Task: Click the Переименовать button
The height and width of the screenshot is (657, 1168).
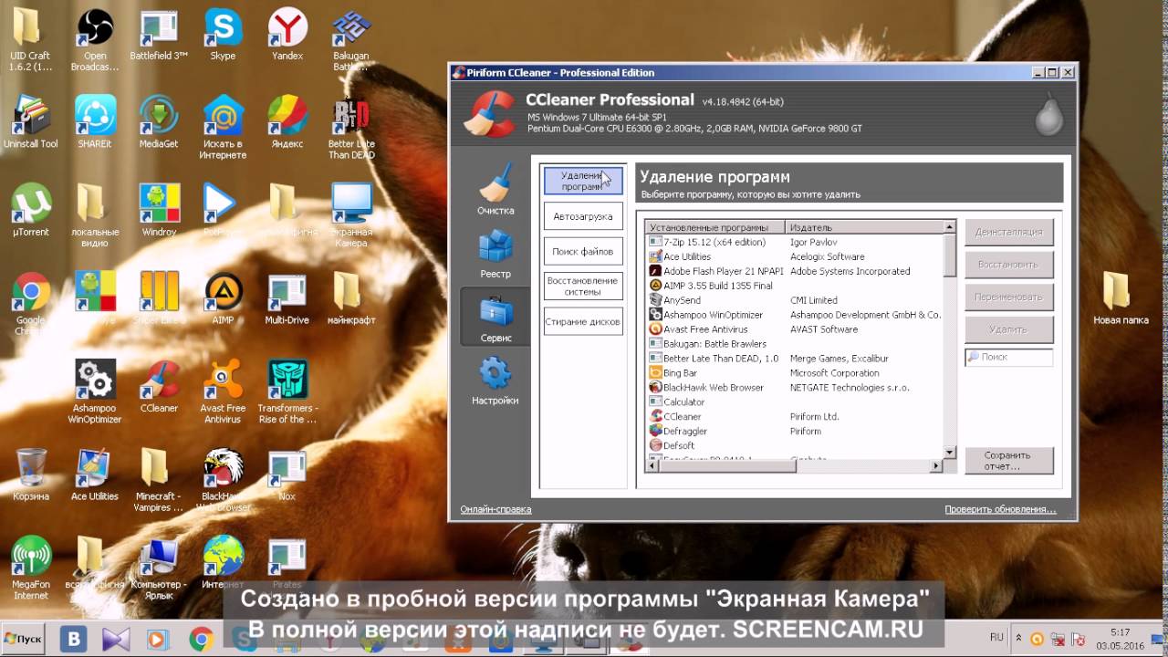Action: point(1008,297)
